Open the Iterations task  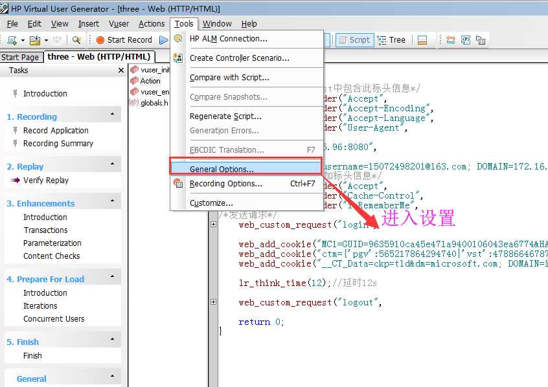click(40, 306)
